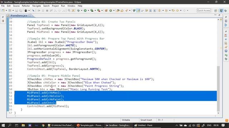Click the vertical editor scrollbar thumb
This screenshot has width=229, height=128.
(x=218, y=89)
